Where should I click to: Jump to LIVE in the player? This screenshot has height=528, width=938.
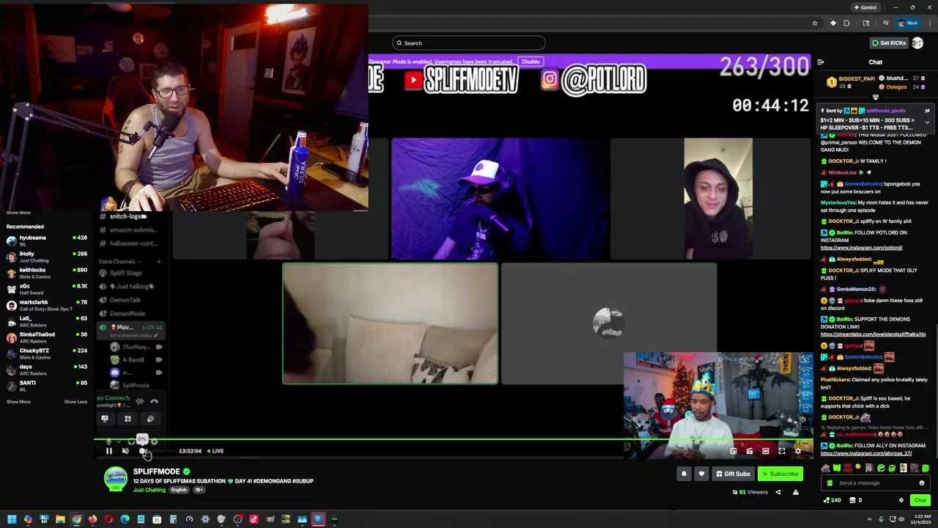(215, 451)
